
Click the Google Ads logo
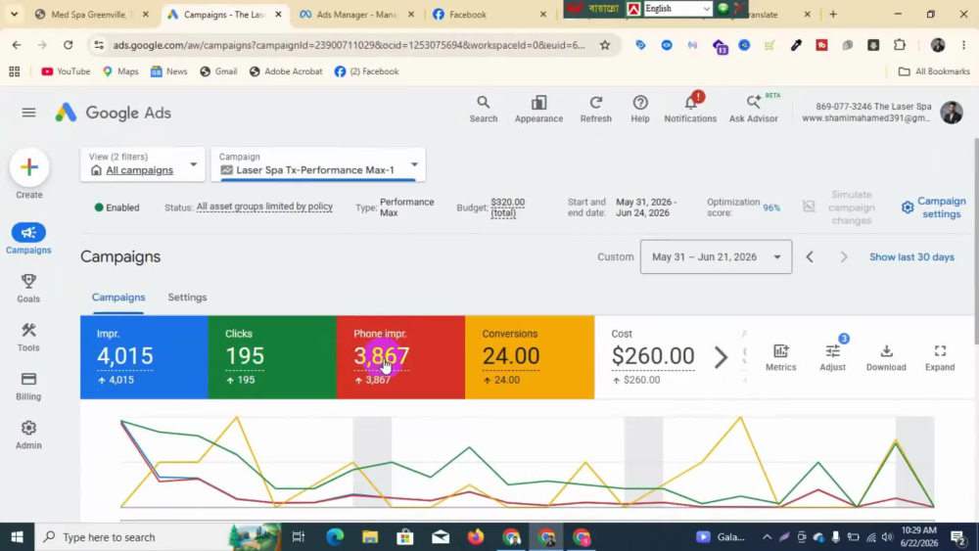113,113
